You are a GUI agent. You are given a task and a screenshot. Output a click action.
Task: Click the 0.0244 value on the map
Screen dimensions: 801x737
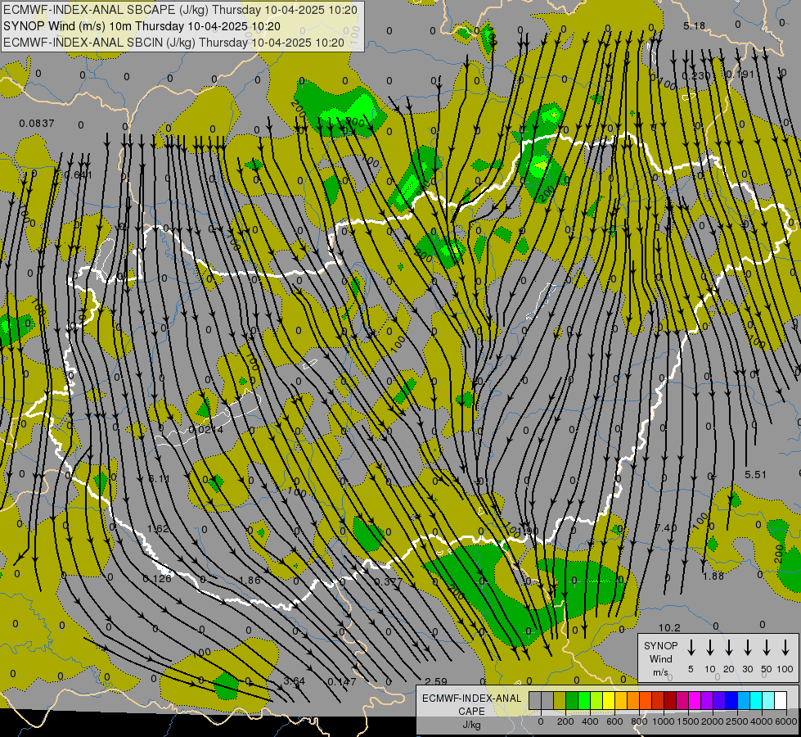[x=206, y=430]
